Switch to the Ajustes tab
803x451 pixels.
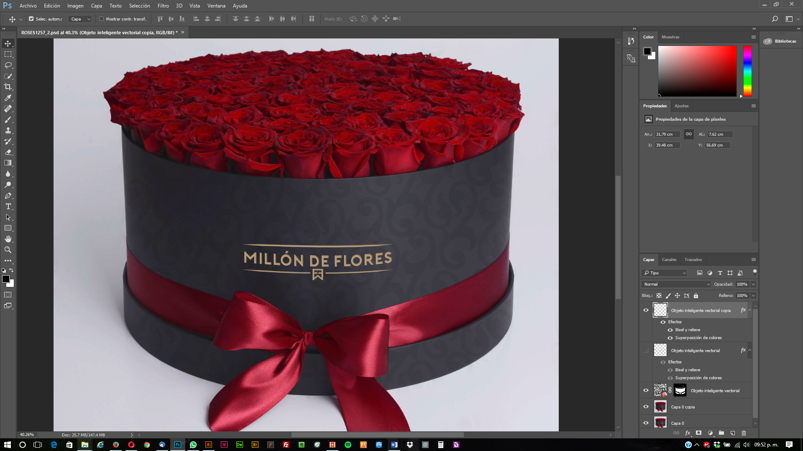point(681,106)
